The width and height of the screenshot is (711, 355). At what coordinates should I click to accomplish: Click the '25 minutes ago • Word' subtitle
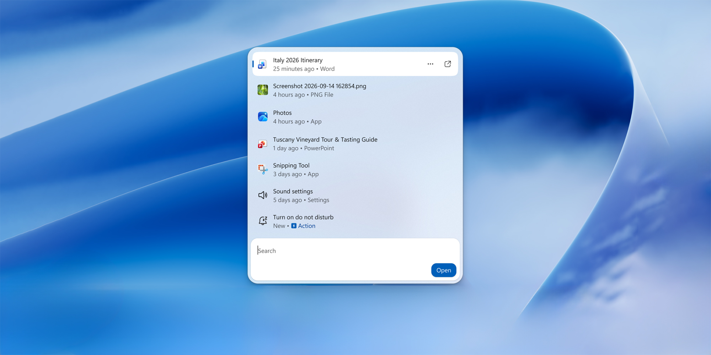pos(304,69)
